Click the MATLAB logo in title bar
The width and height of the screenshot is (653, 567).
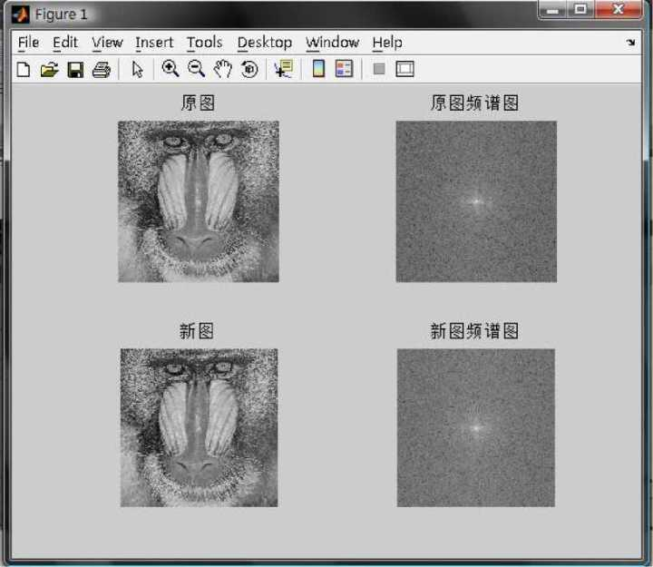pyautogui.click(x=20, y=15)
